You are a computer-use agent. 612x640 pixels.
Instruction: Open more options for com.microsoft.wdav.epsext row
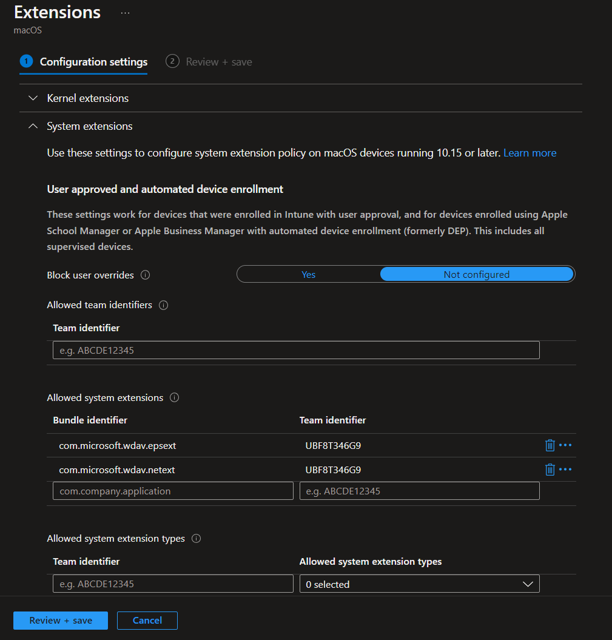pos(565,445)
